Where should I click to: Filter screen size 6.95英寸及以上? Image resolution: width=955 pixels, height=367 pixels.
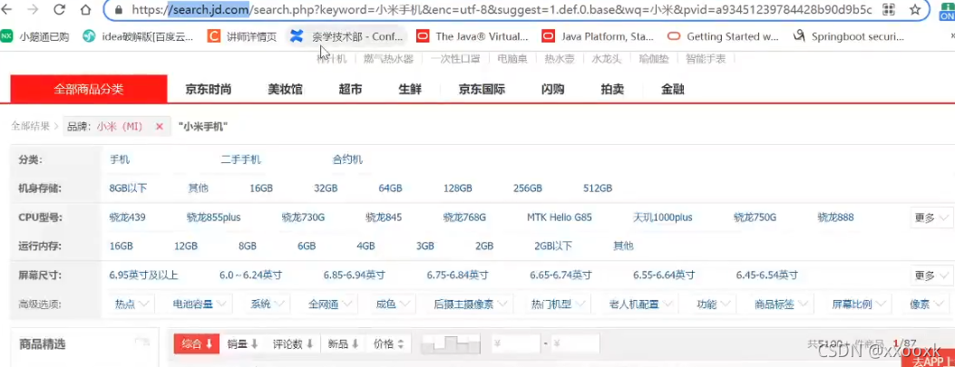coord(143,275)
